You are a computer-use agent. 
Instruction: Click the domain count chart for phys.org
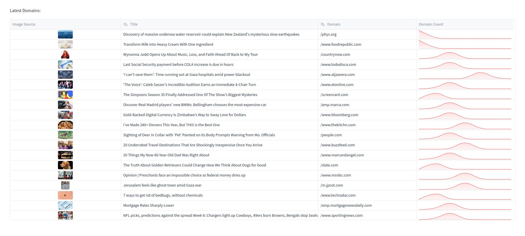(465, 34)
